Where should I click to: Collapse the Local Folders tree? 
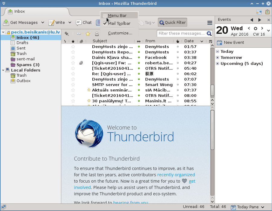pyautogui.click(x=3, y=70)
